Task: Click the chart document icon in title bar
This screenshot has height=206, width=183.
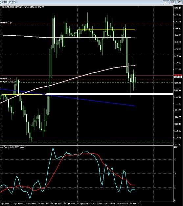Action: [0, 2]
